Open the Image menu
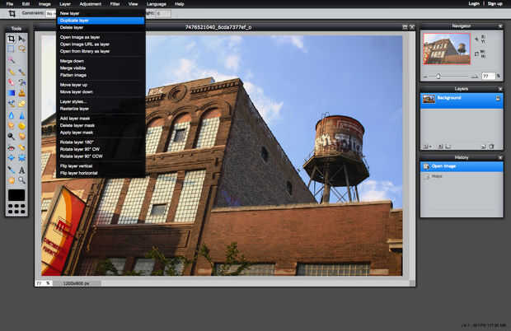 pos(45,4)
